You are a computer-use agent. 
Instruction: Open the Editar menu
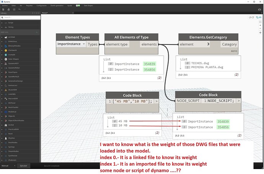(14, 6)
